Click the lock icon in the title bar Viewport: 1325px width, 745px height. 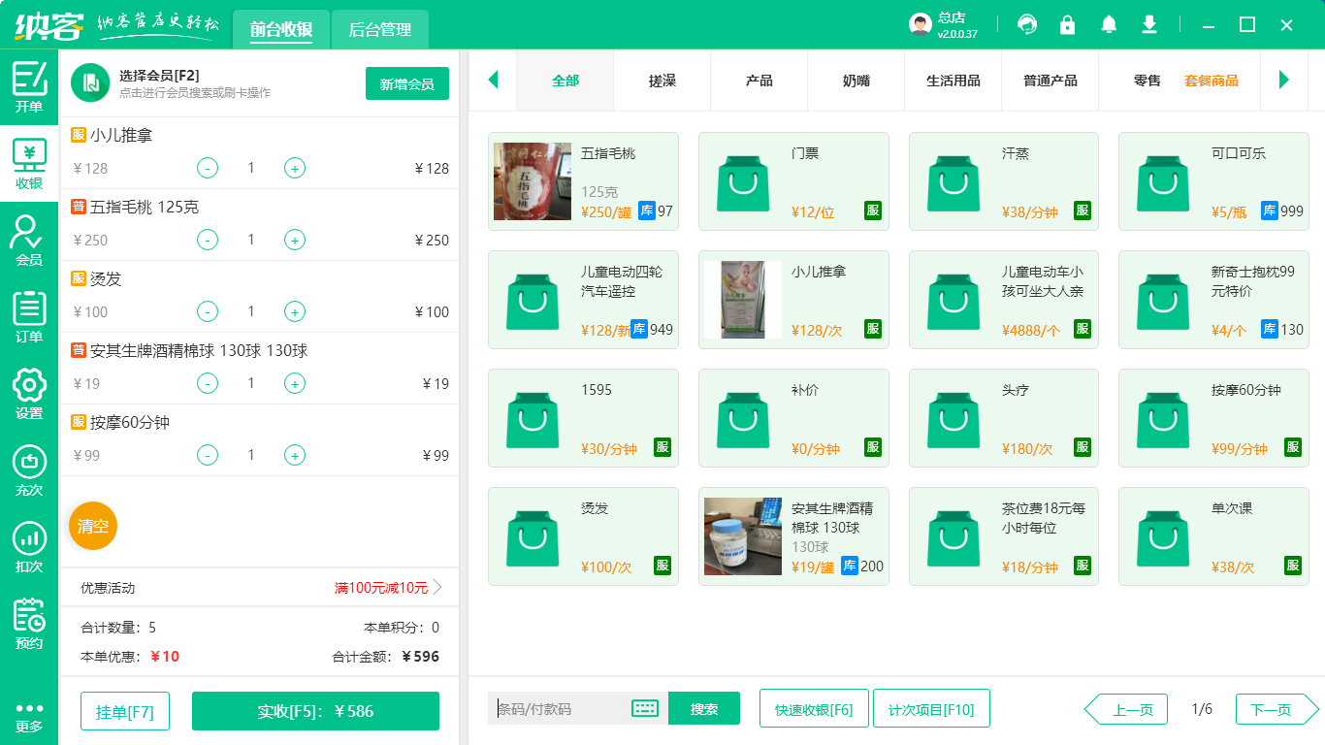pyautogui.click(x=1067, y=24)
